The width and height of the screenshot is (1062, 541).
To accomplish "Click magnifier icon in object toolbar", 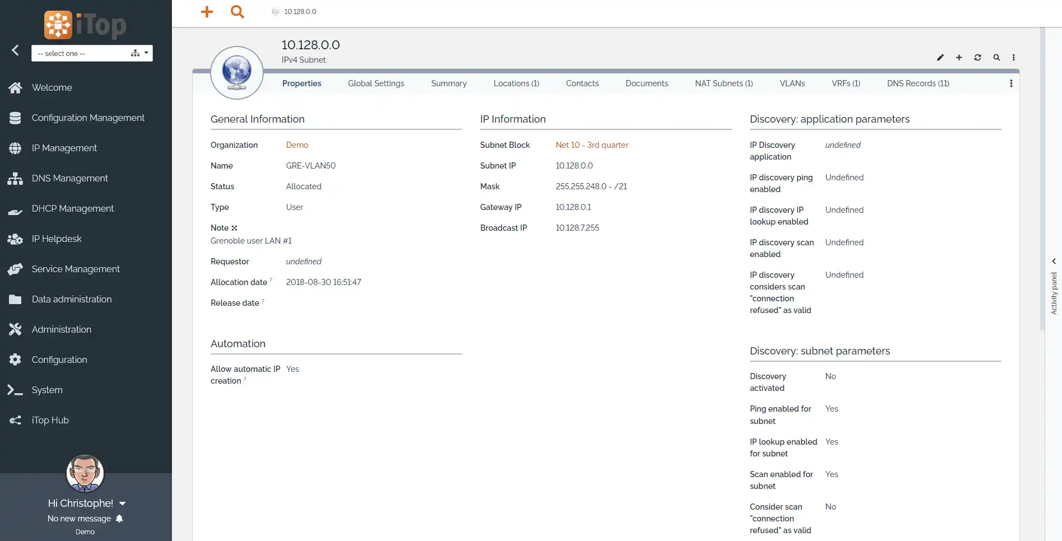I will click(996, 58).
